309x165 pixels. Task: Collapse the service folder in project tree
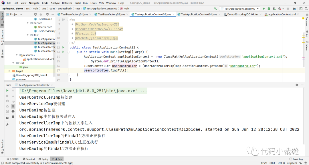pyautogui.click(x=28, y=23)
